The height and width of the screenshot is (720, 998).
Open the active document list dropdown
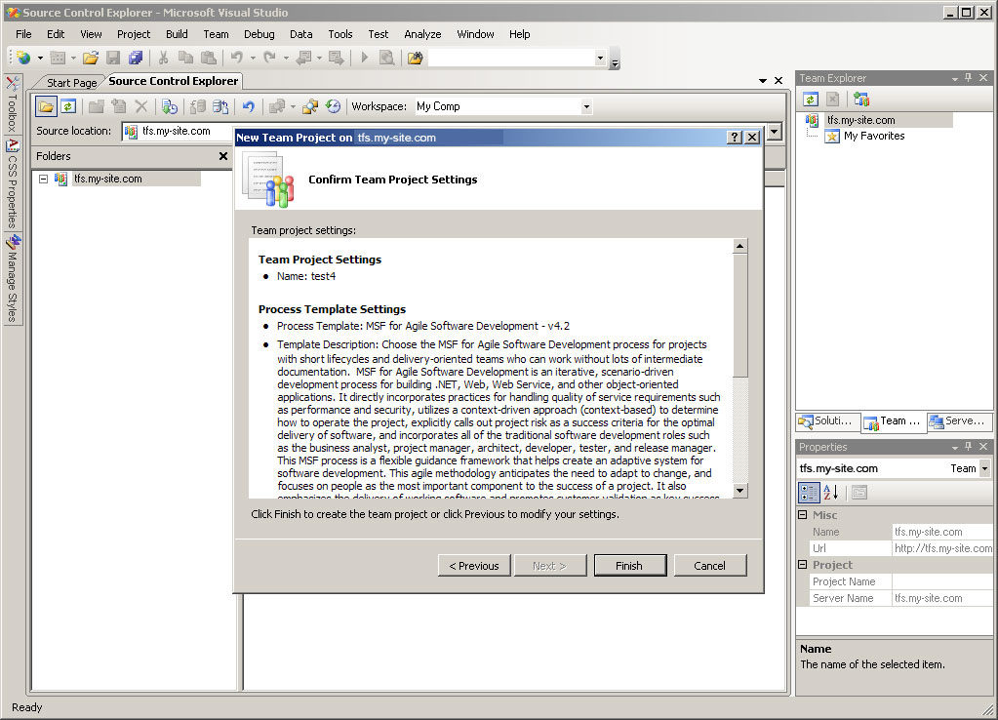[x=763, y=81]
